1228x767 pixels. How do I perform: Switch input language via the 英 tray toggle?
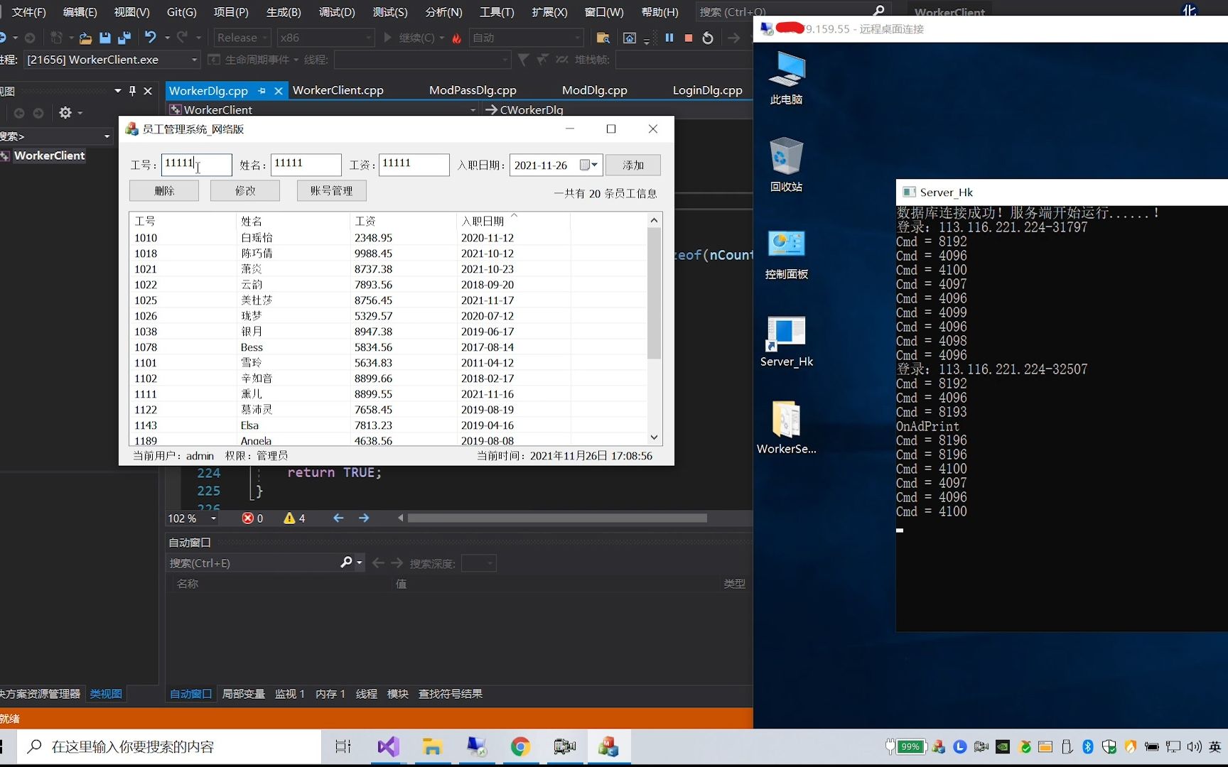click(x=1214, y=746)
